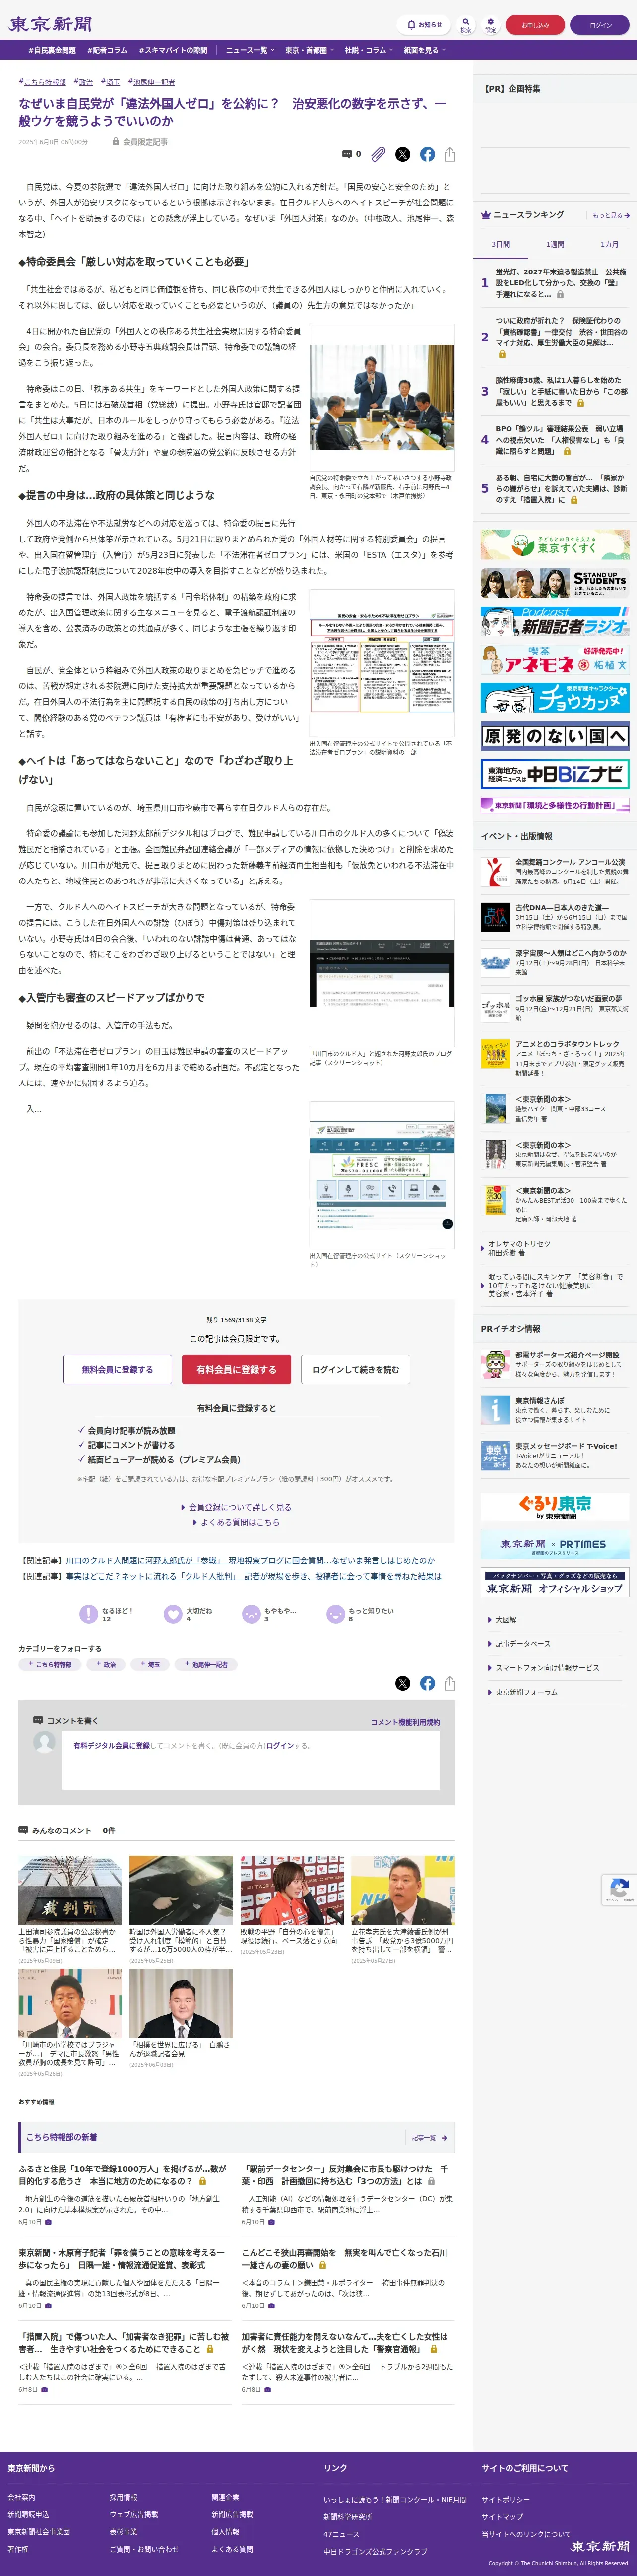Open the 検索 search icon in header

[465, 24]
